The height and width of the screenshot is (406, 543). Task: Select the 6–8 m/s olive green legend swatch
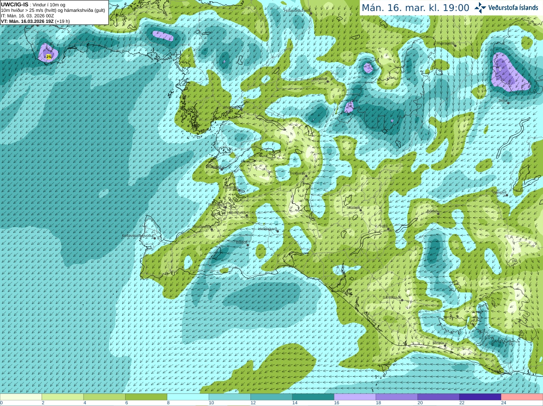coord(146,397)
